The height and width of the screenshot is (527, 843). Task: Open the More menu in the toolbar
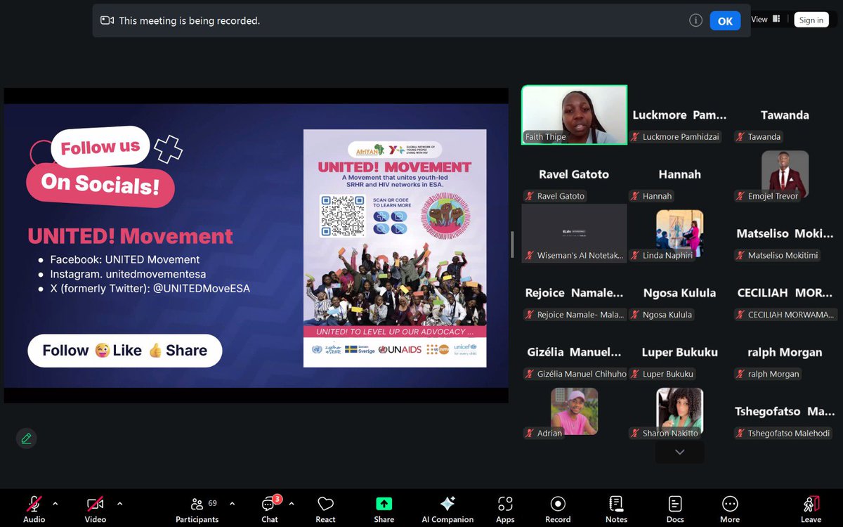coord(729,507)
